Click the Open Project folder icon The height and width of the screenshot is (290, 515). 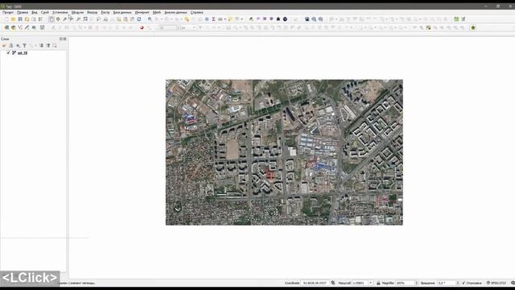(x=13, y=19)
